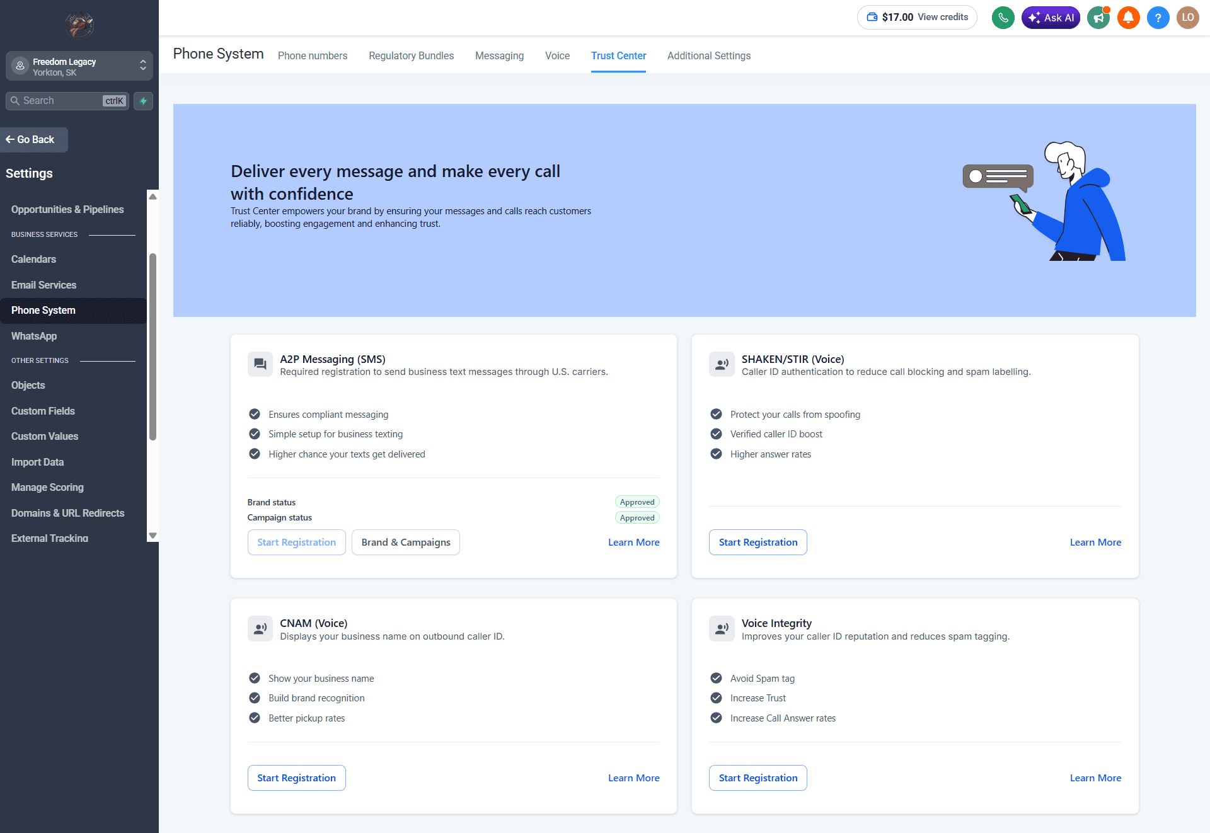Image resolution: width=1210 pixels, height=833 pixels.
Task: Click Learn More on Voice Integrity card
Action: pos(1095,778)
